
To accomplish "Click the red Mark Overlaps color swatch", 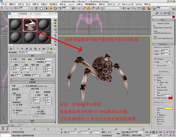I will click(170, 98).
